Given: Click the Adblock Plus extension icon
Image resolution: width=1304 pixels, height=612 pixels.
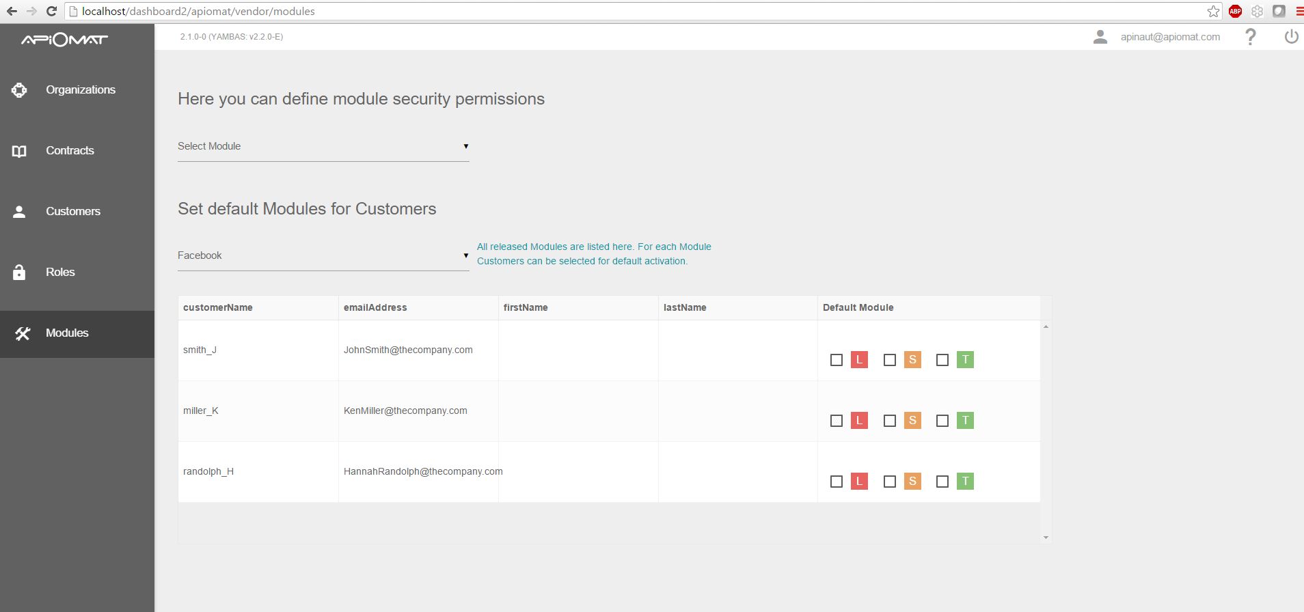Looking at the screenshot, I should pyautogui.click(x=1235, y=11).
